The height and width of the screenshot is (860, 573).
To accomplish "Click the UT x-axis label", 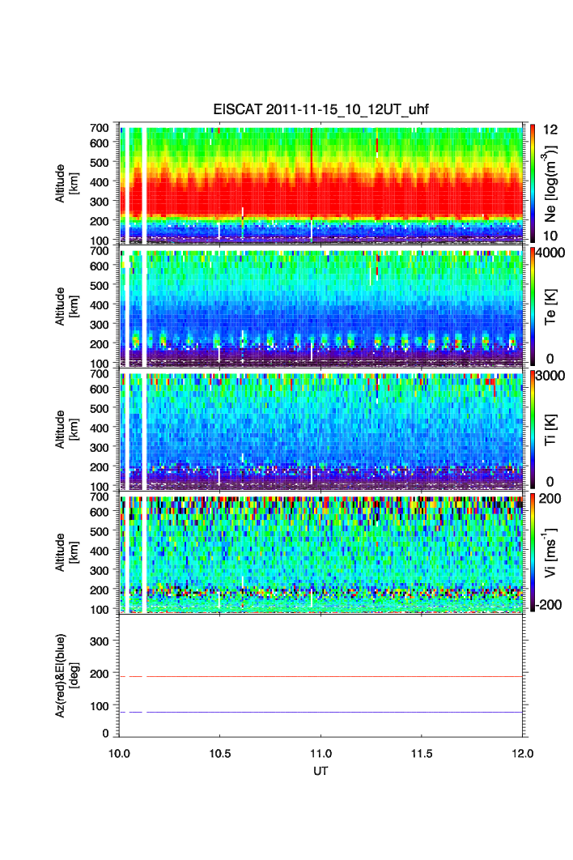I will tap(320, 771).
